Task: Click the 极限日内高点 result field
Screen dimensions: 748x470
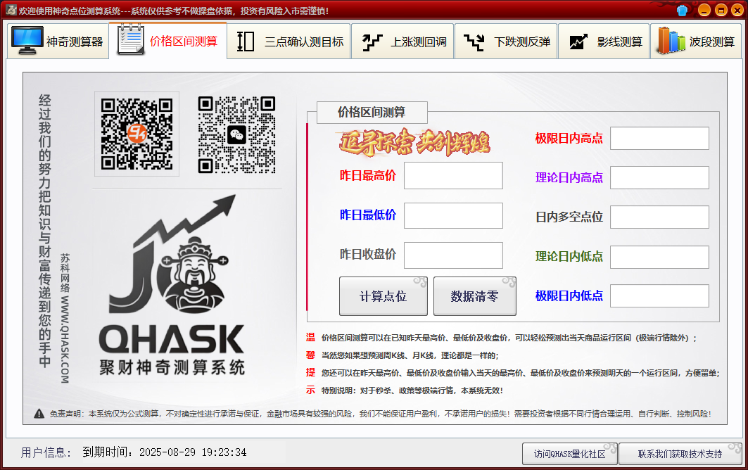Action: coord(659,138)
